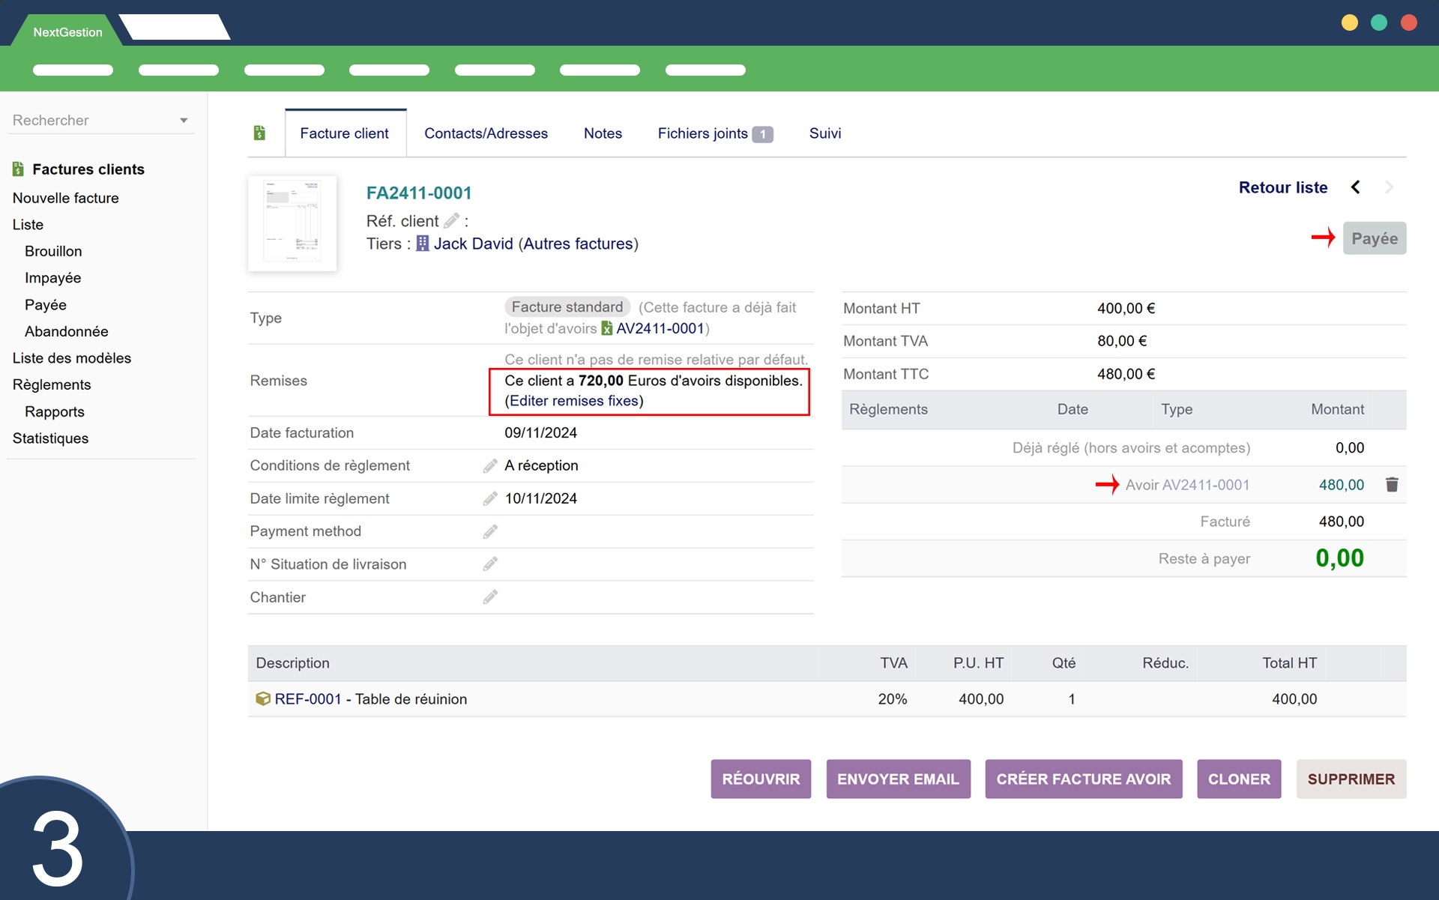Click pencil icon for Chantier field

click(490, 597)
